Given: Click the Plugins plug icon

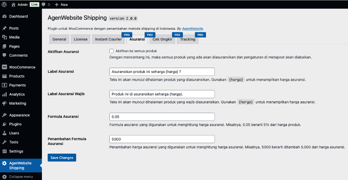Looking at the screenshot, I should [4, 124].
